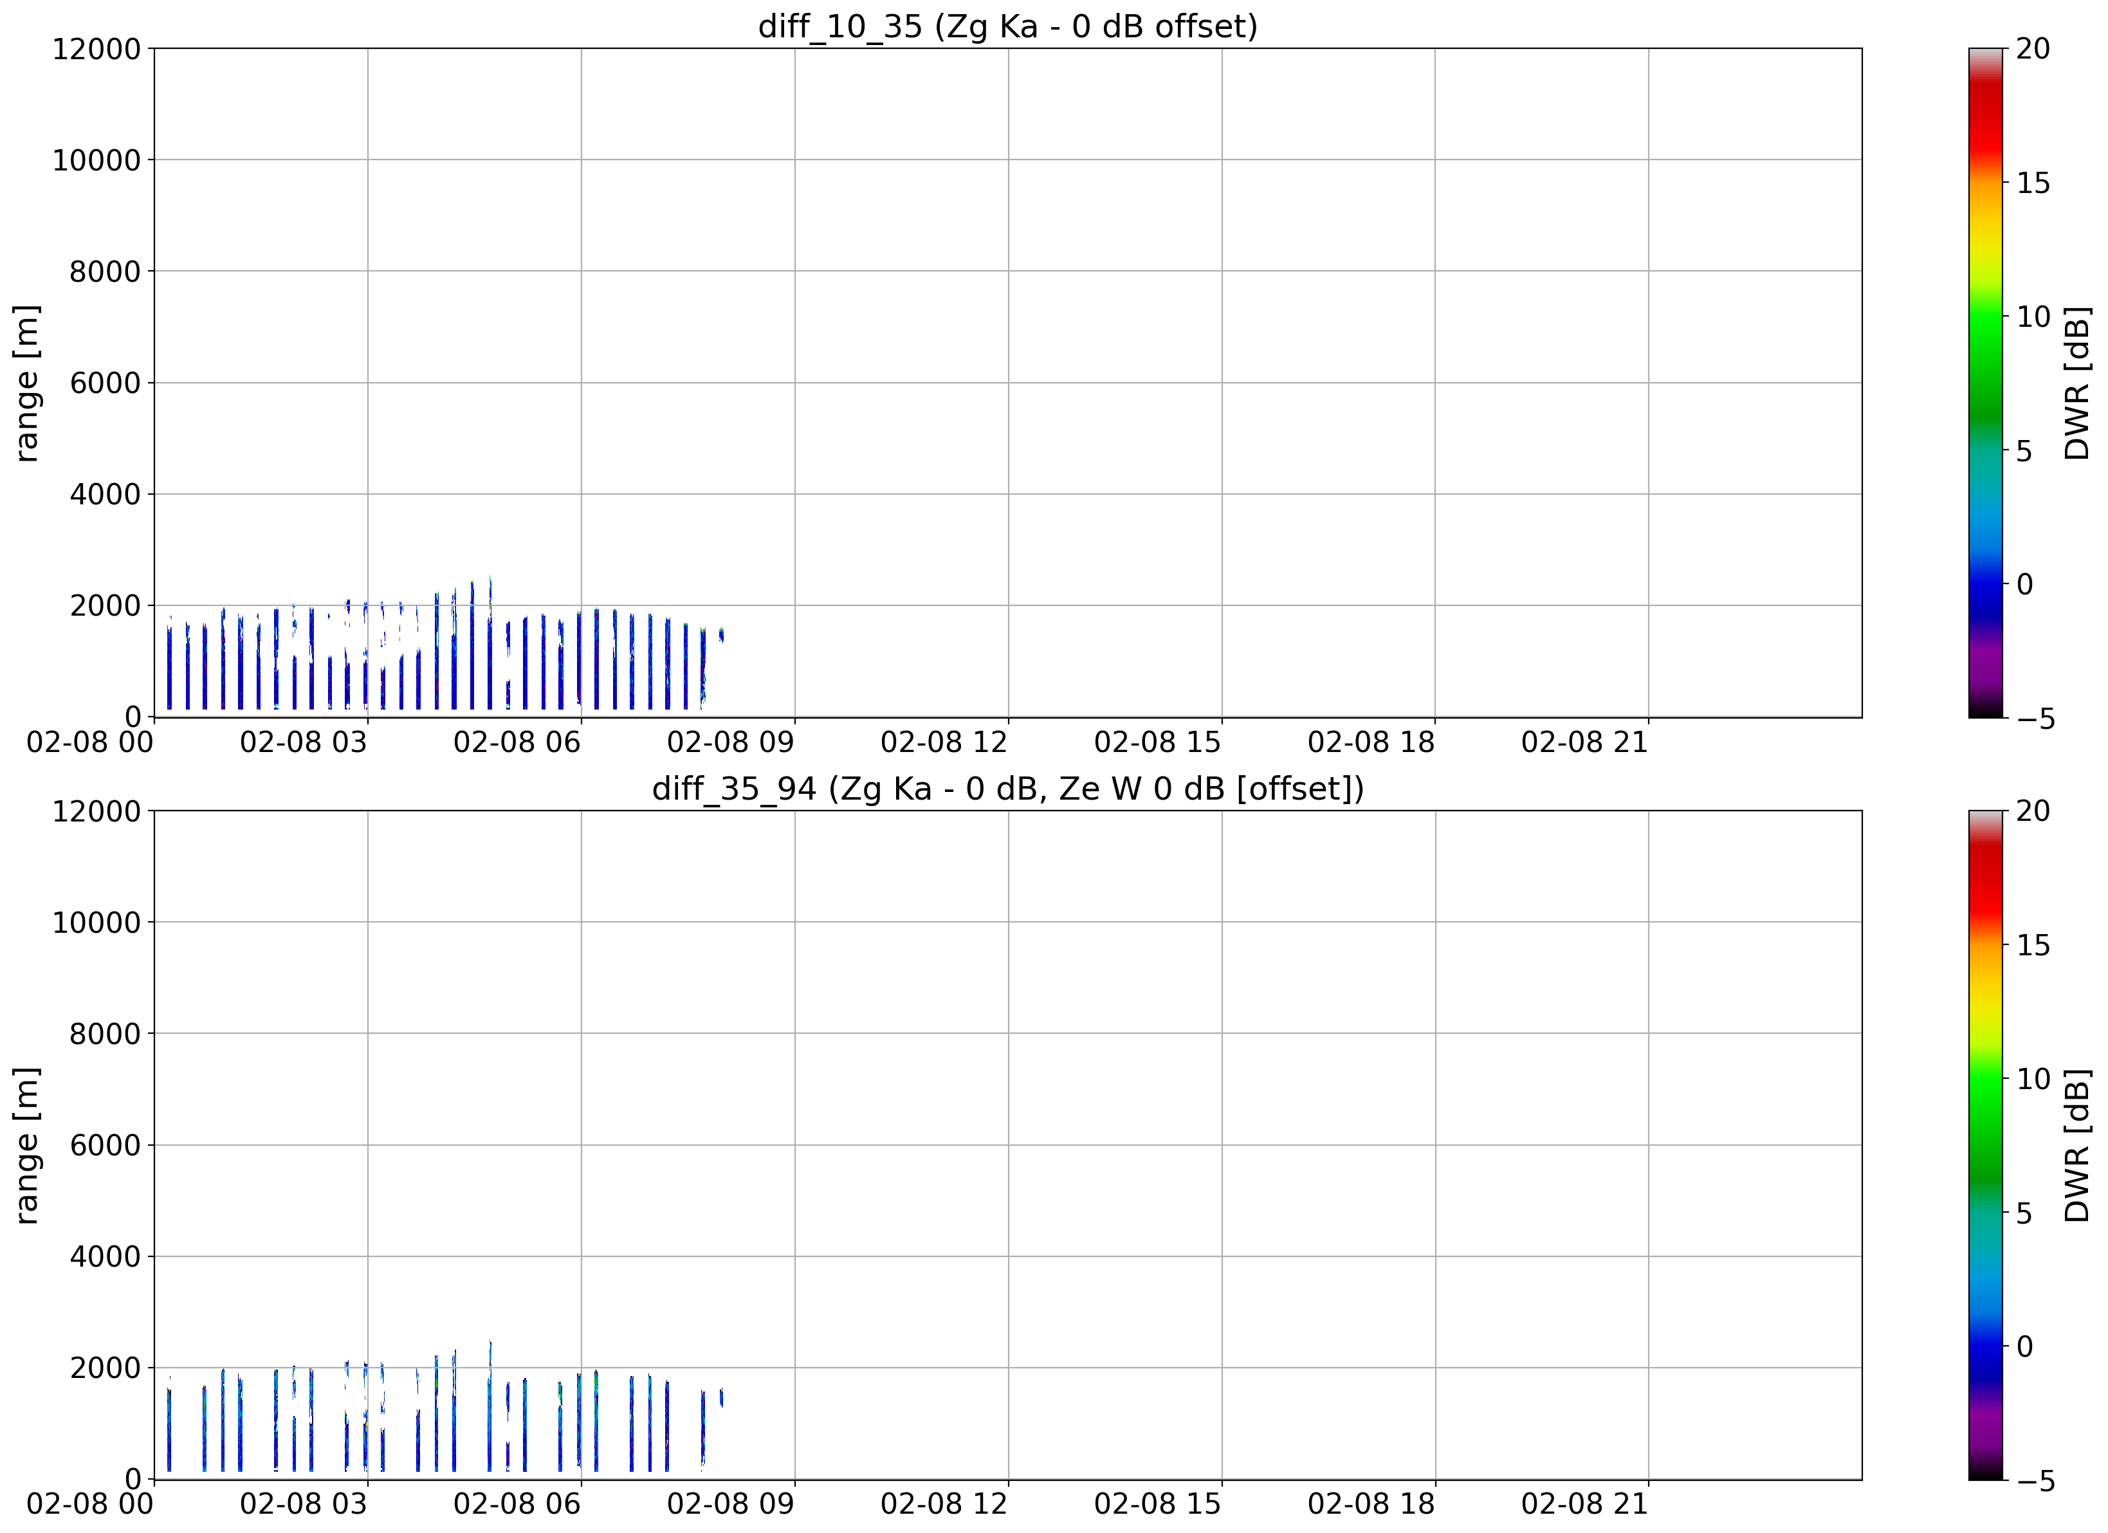Viewport: 2108px width, 1533px height.
Task: Click the bottom plot's '12000' y-axis tick
Action: pyautogui.click(x=96, y=811)
